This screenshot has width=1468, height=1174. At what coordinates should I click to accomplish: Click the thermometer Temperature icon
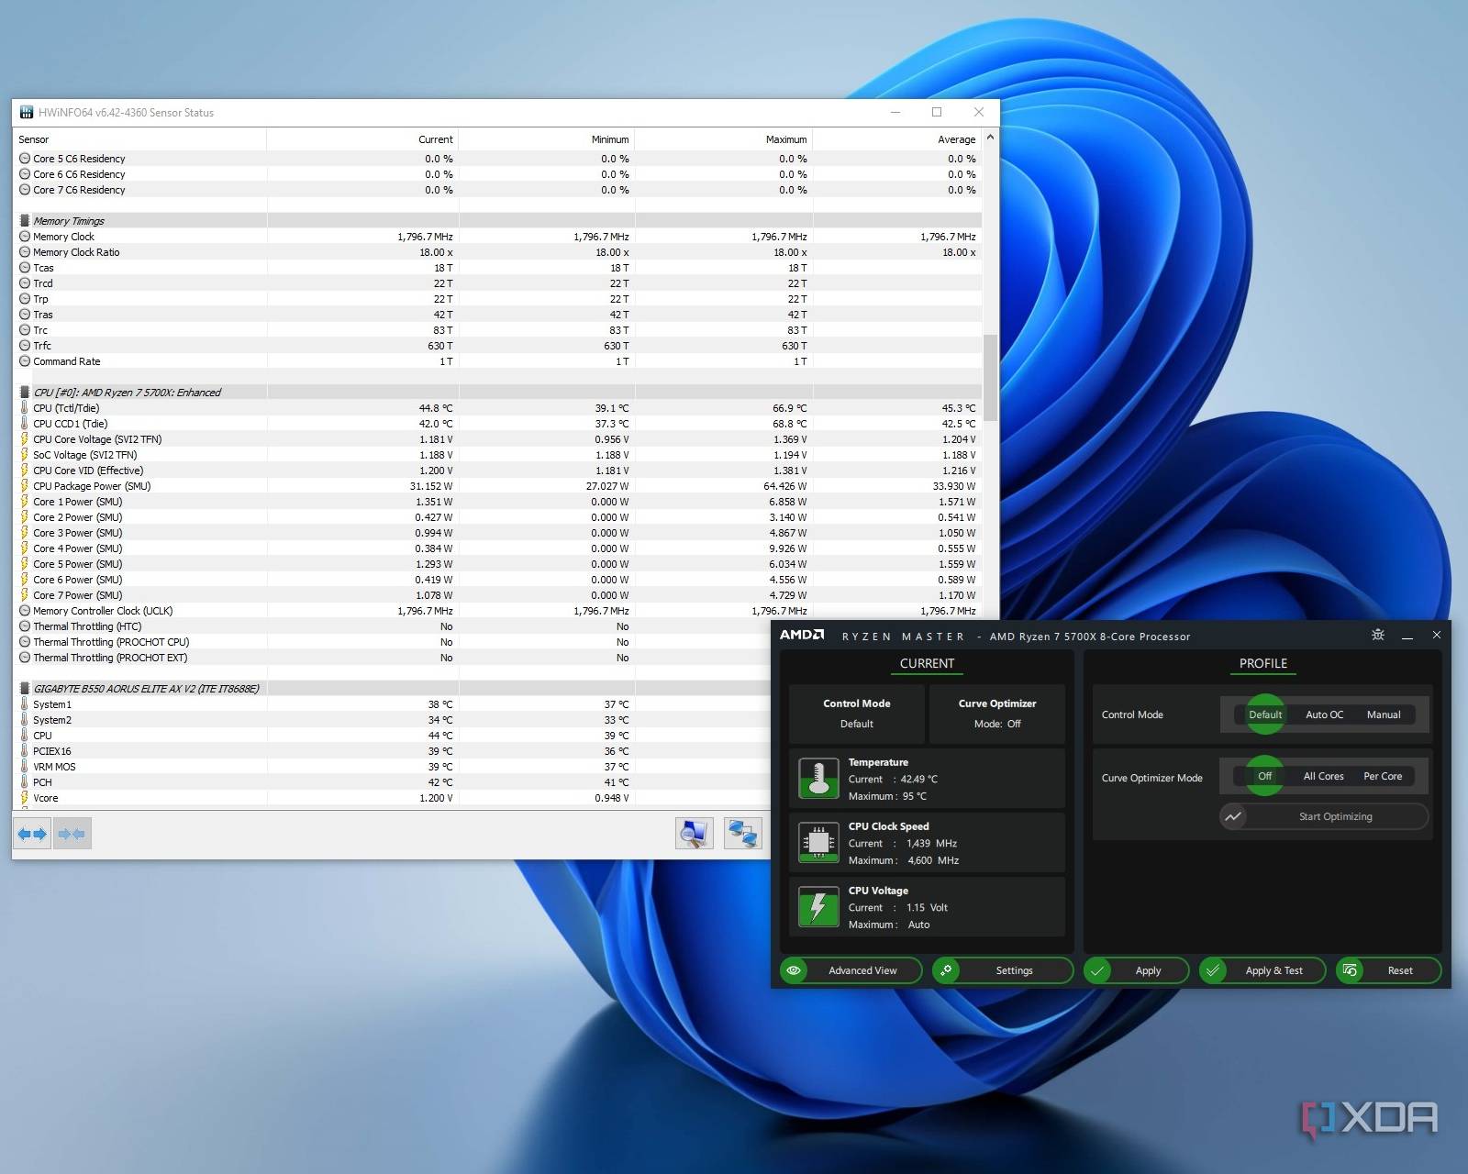817,779
